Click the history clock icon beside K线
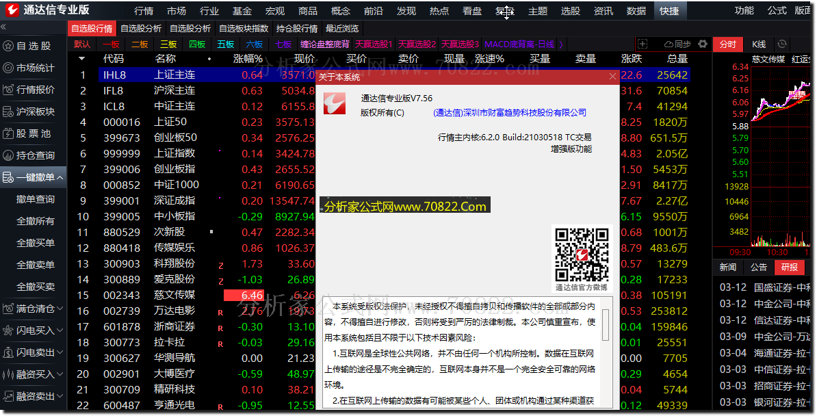Image resolution: width=817 pixels, height=416 pixels. coord(781,44)
